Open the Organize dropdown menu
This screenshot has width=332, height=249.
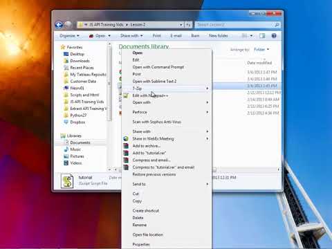(x=69, y=36)
